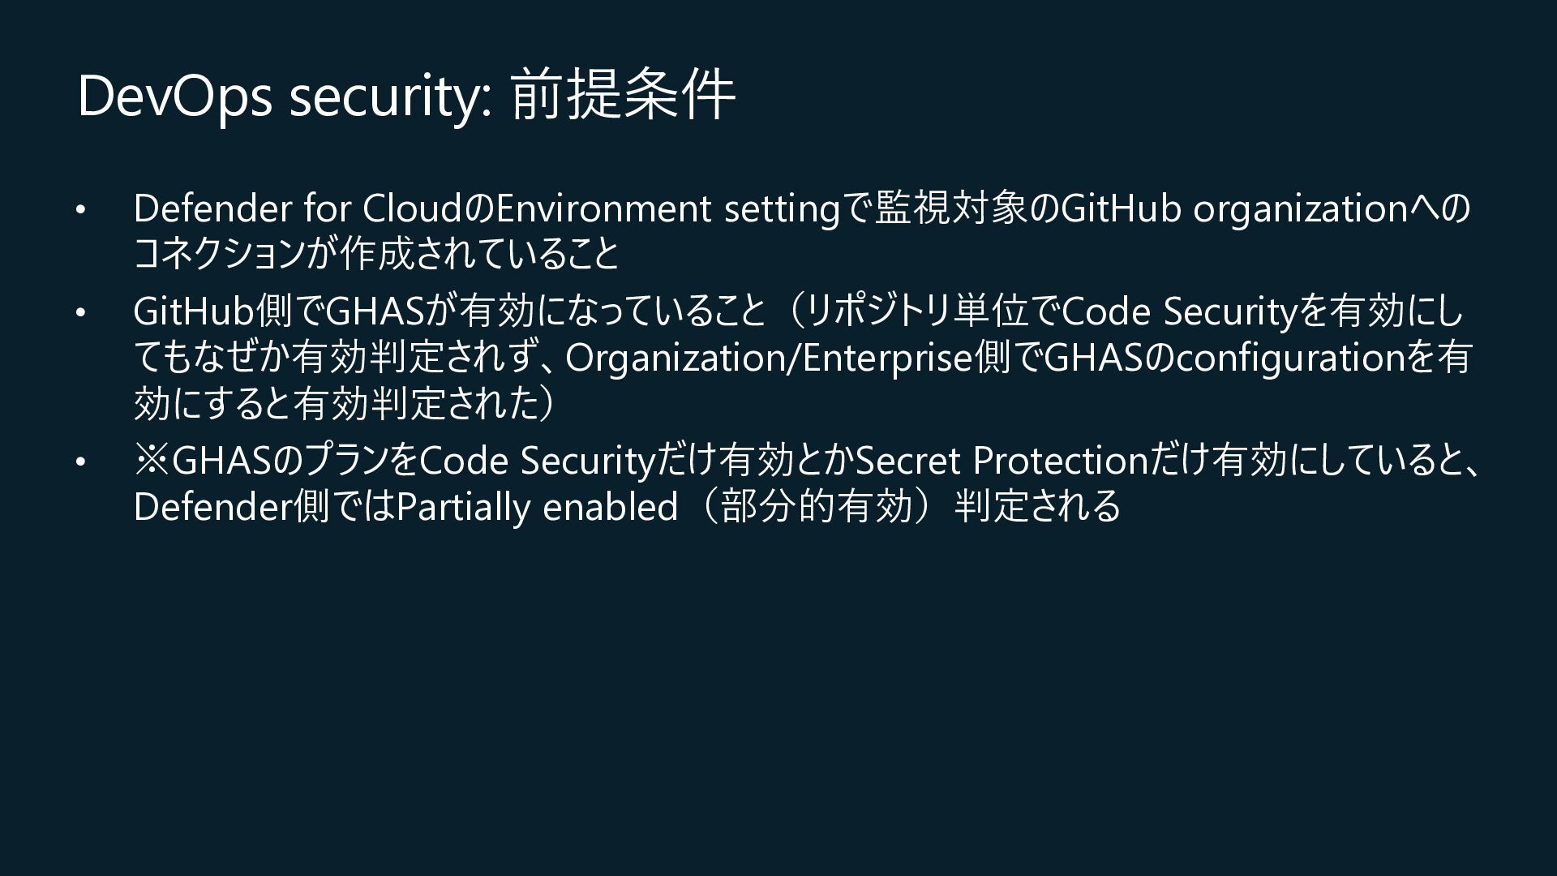Click the "※" symbol in the third bullet
This screenshot has height=876, width=1557.
click(152, 462)
